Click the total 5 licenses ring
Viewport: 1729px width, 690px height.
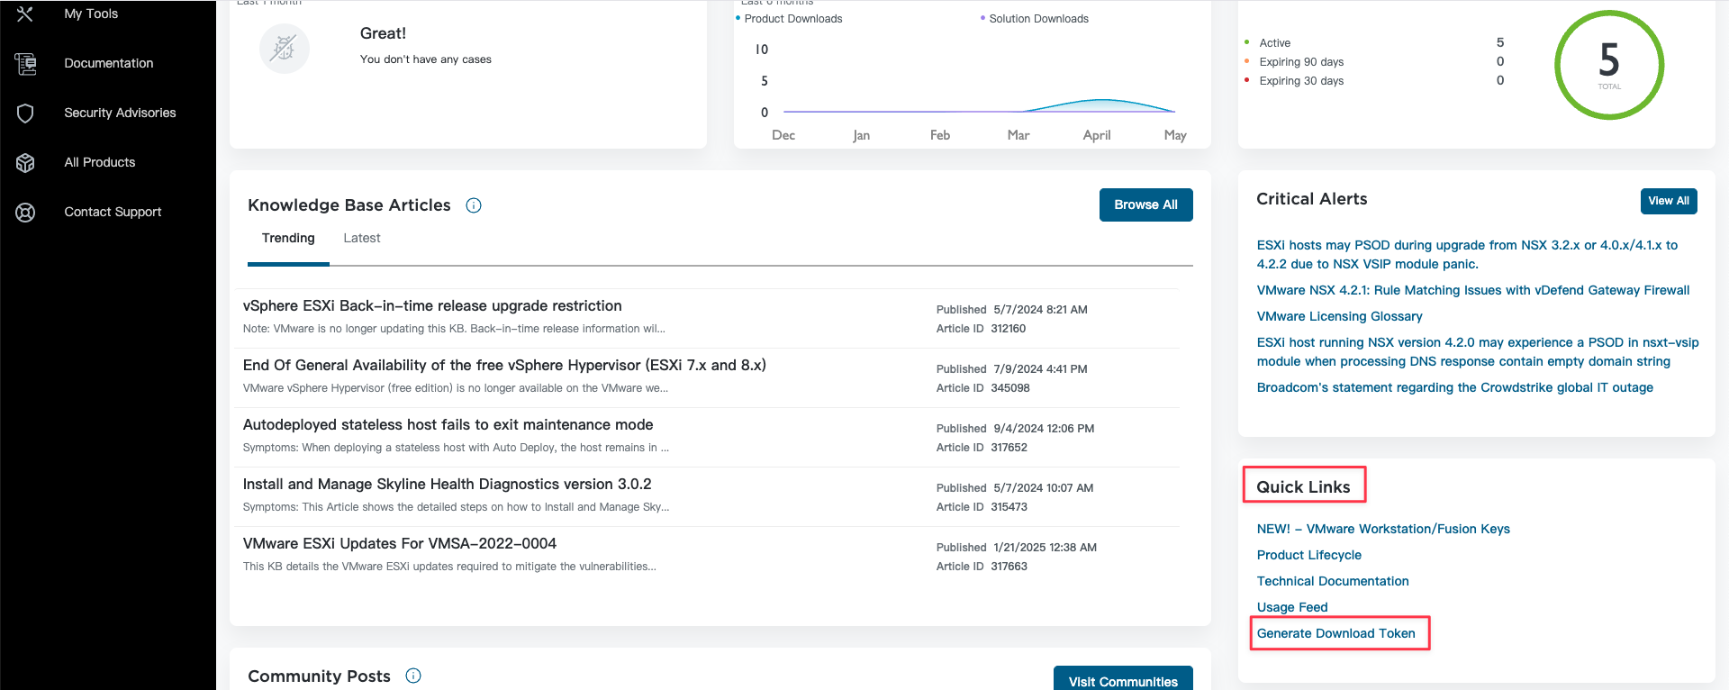coord(1609,65)
